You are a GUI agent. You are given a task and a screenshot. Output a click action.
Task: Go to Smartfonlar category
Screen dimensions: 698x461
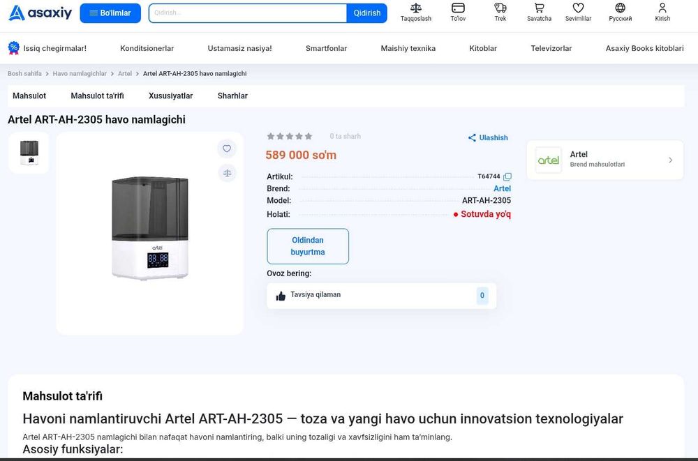(326, 48)
